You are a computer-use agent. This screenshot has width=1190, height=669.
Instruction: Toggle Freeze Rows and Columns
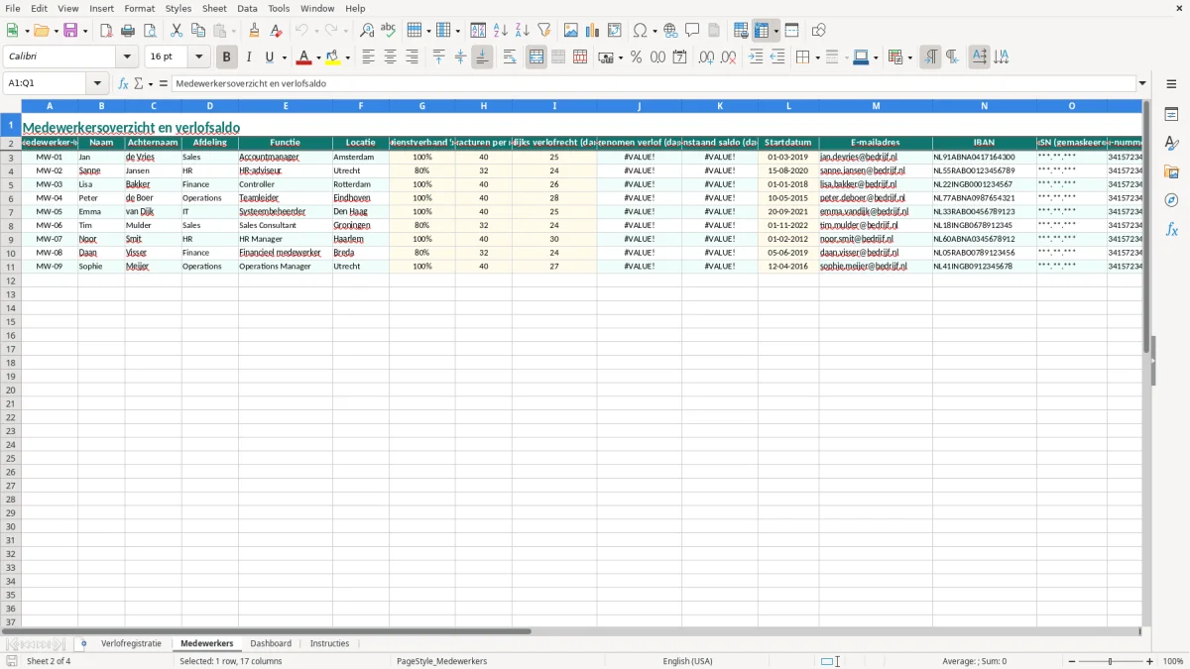coord(762,31)
